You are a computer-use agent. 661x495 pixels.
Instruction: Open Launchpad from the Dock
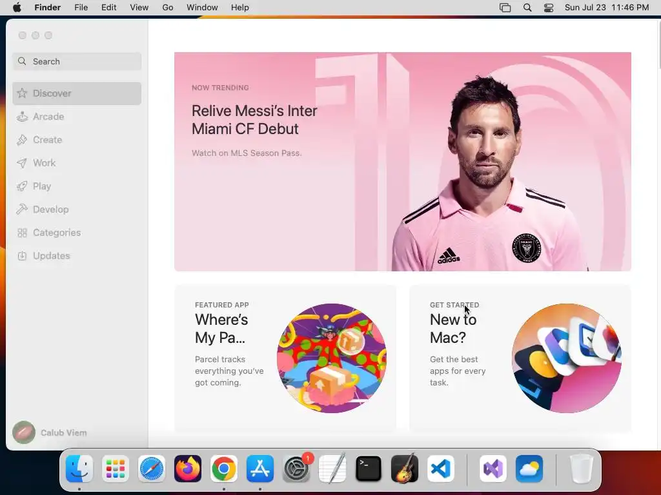116,469
